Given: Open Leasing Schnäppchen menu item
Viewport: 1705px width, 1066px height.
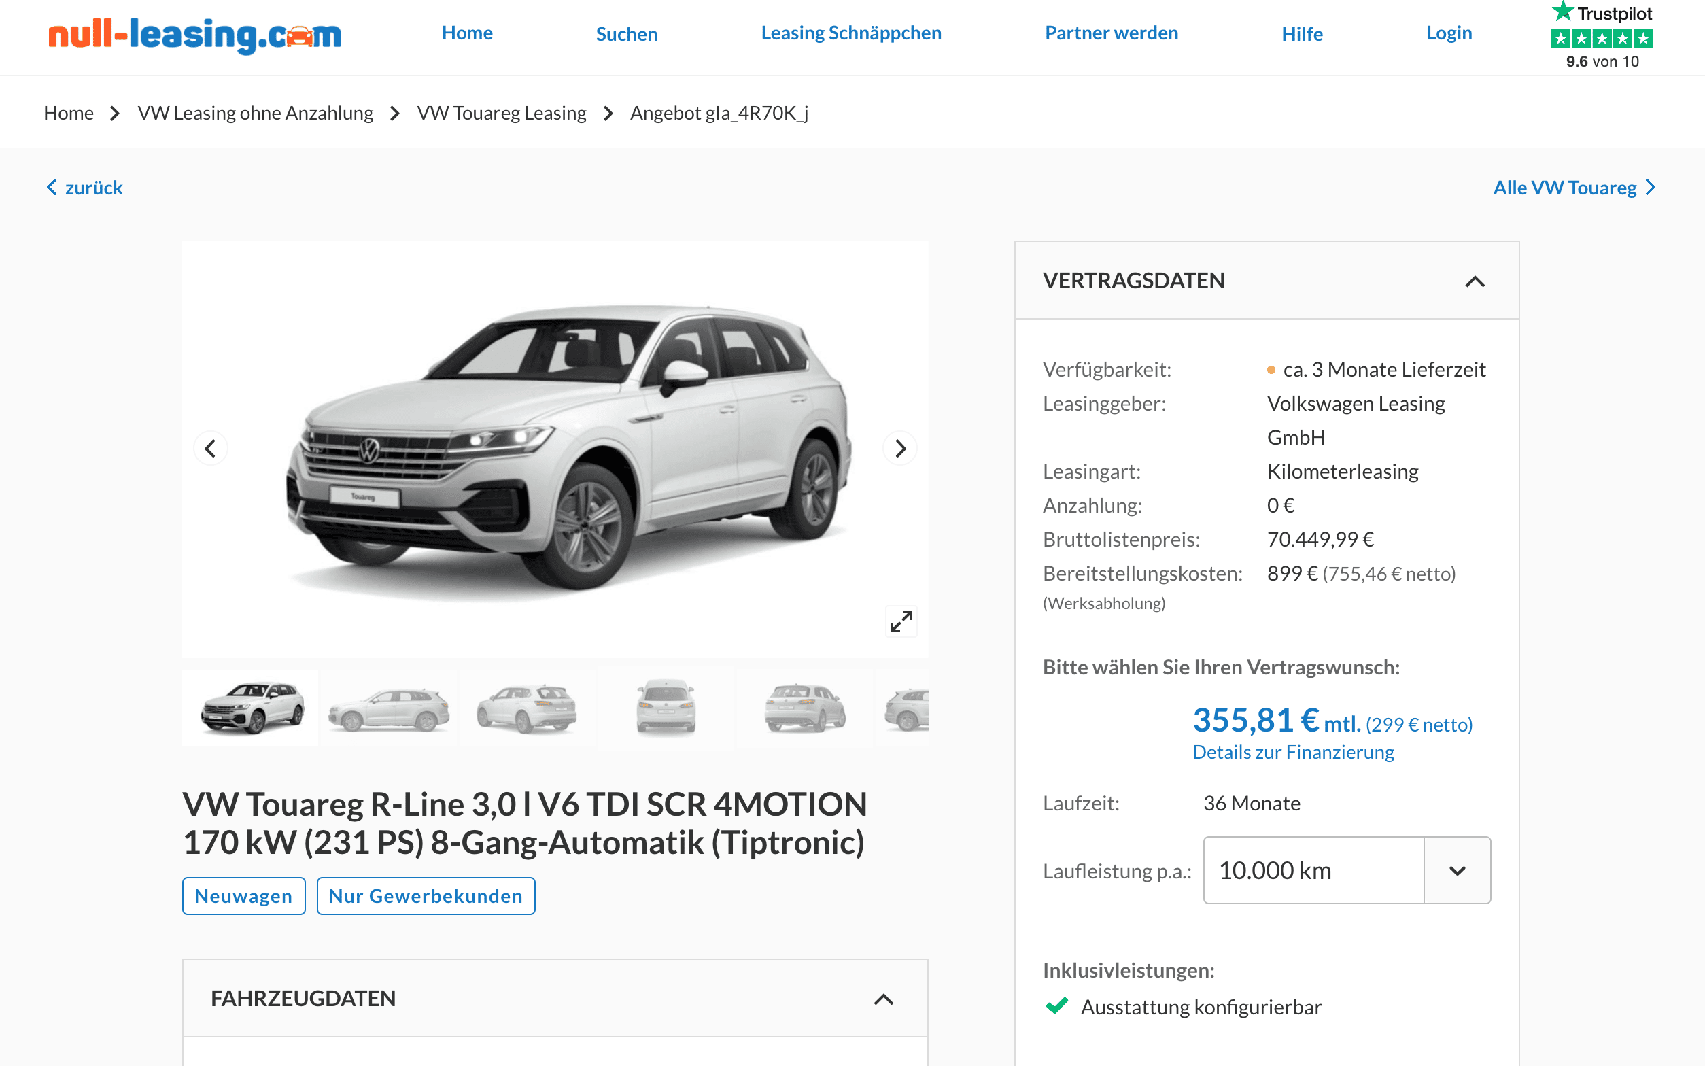Looking at the screenshot, I should (x=850, y=33).
